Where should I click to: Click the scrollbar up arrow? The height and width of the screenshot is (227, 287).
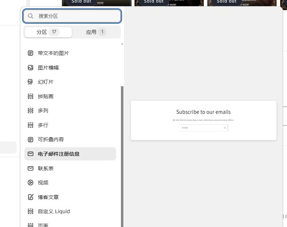[x=122, y=44]
